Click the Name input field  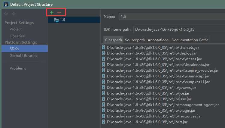(x=172, y=17)
